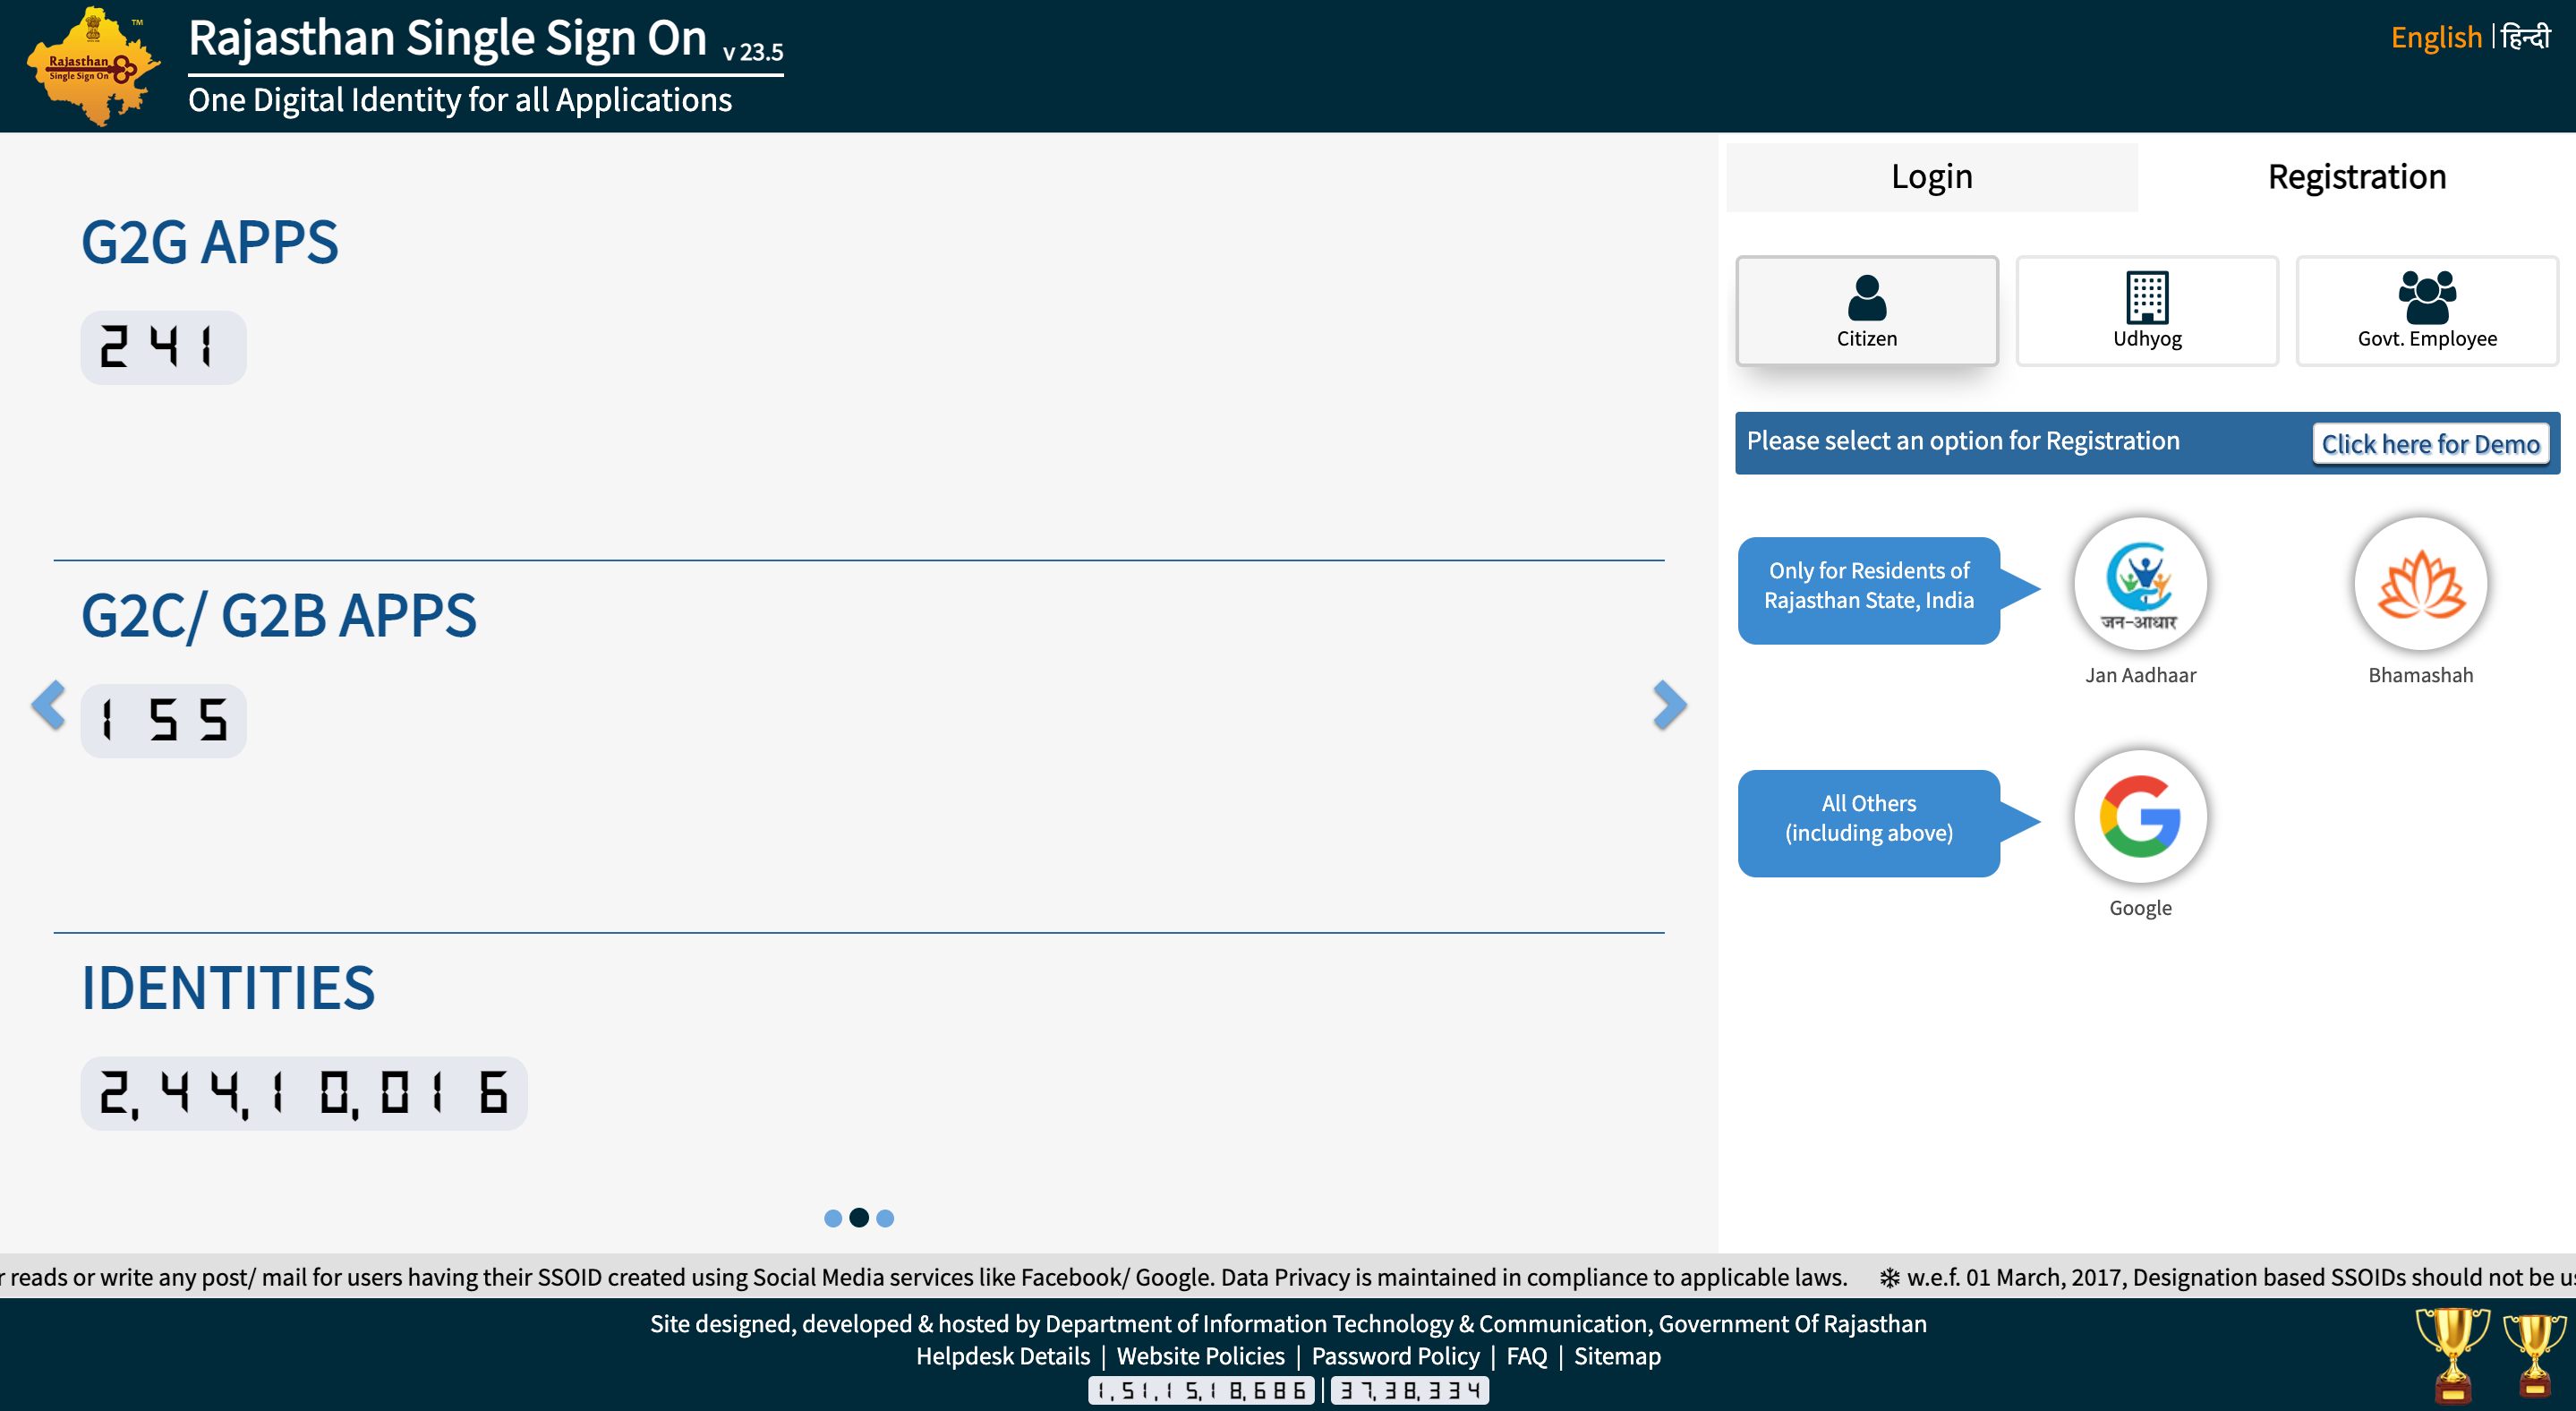Open Password Policy link
The image size is (2576, 1411).
[1395, 1356]
